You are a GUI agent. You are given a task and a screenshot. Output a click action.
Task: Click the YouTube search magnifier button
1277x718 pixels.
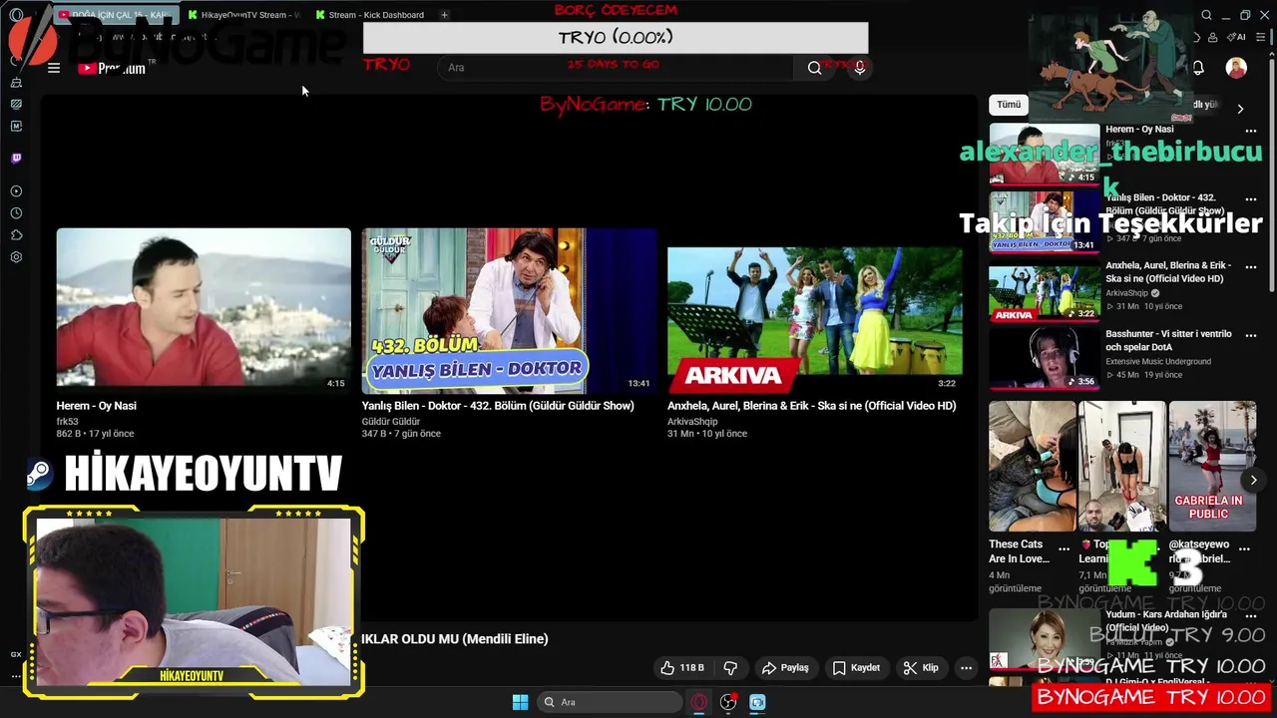point(814,67)
